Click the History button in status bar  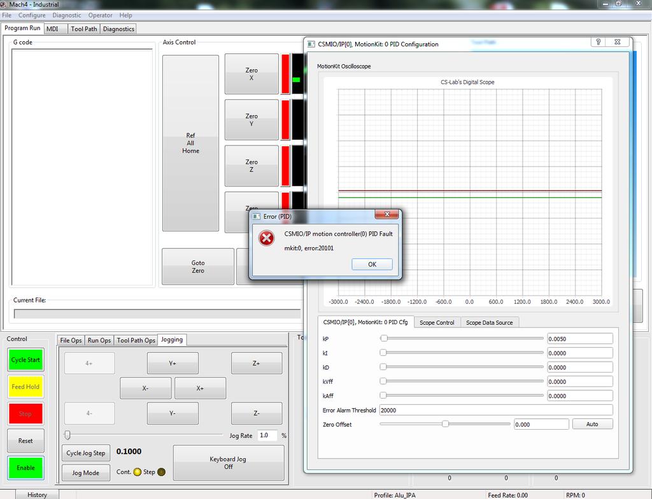(x=37, y=495)
